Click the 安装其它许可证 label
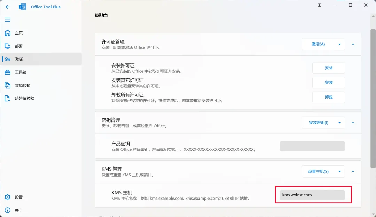 (x=127, y=80)
